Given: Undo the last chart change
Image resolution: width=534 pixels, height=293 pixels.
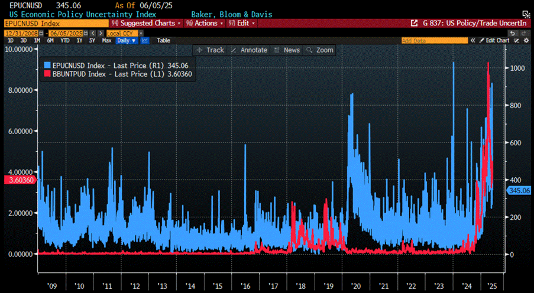Looking at the screenshot, I should click(x=513, y=33).
